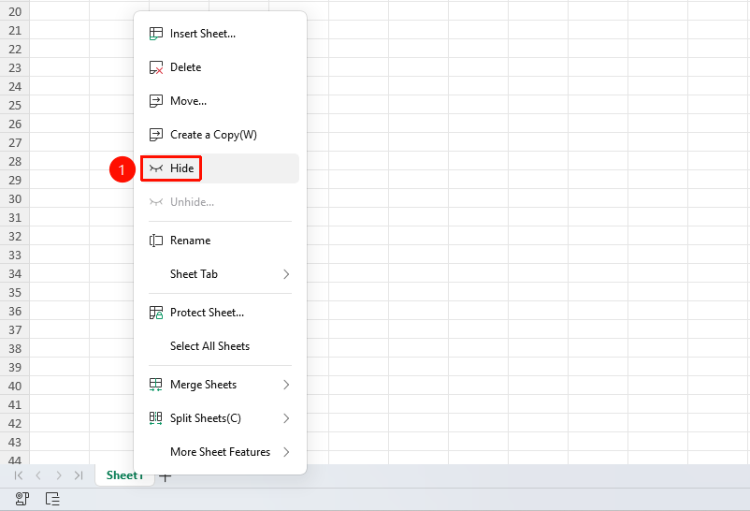750x511 pixels.
Task: Choose Insert Sheet from context menu
Action: point(220,34)
